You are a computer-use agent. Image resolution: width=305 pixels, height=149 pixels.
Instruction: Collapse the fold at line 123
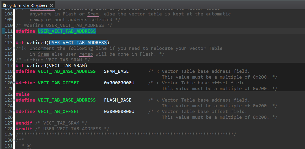pos(14,100)
